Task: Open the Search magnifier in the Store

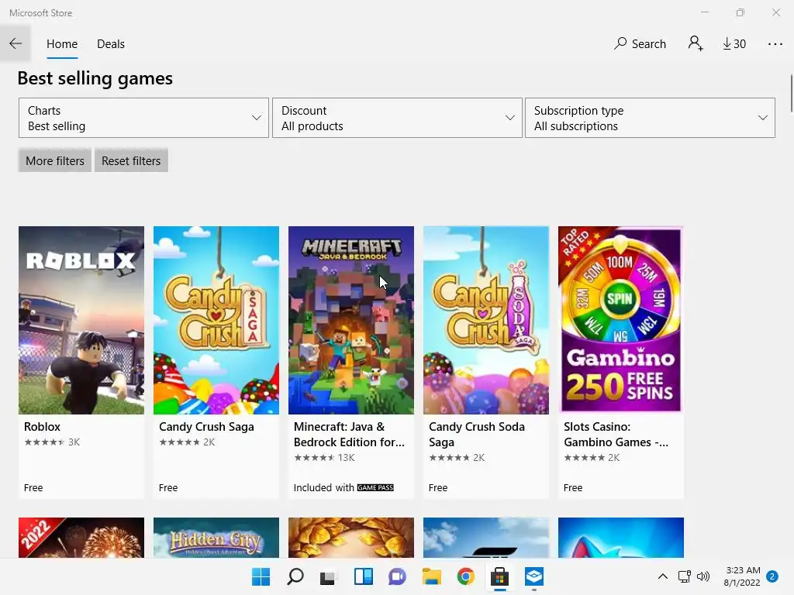Action: 640,43
